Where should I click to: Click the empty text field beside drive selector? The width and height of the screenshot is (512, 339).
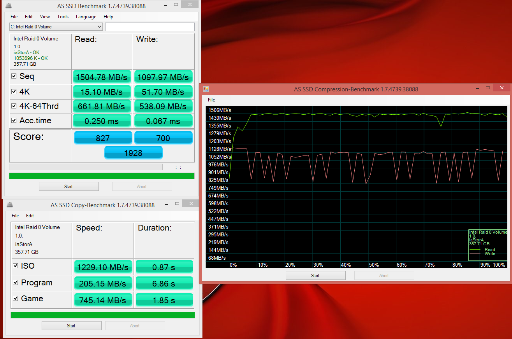coord(150,27)
